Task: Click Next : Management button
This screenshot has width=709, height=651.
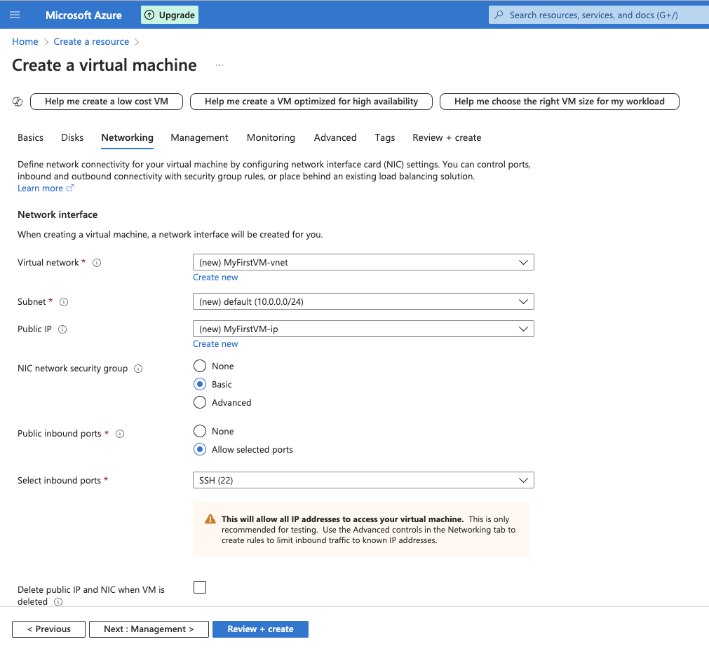Action: click(x=149, y=629)
